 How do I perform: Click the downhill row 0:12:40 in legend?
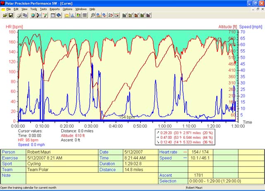point(185,142)
